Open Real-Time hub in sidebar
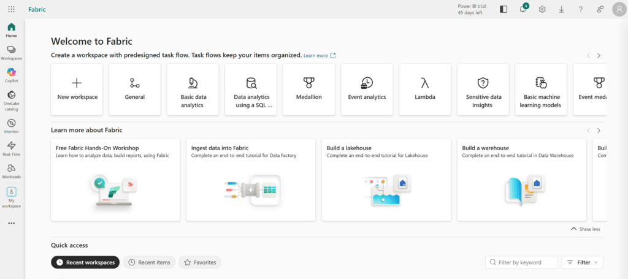This screenshot has height=279, width=628. tap(12, 148)
